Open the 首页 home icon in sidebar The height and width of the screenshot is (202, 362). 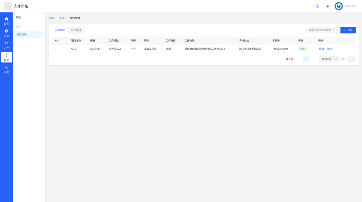(6, 20)
